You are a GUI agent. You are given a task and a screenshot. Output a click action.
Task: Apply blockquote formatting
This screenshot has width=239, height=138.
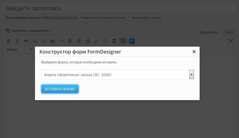(x=53, y=41)
